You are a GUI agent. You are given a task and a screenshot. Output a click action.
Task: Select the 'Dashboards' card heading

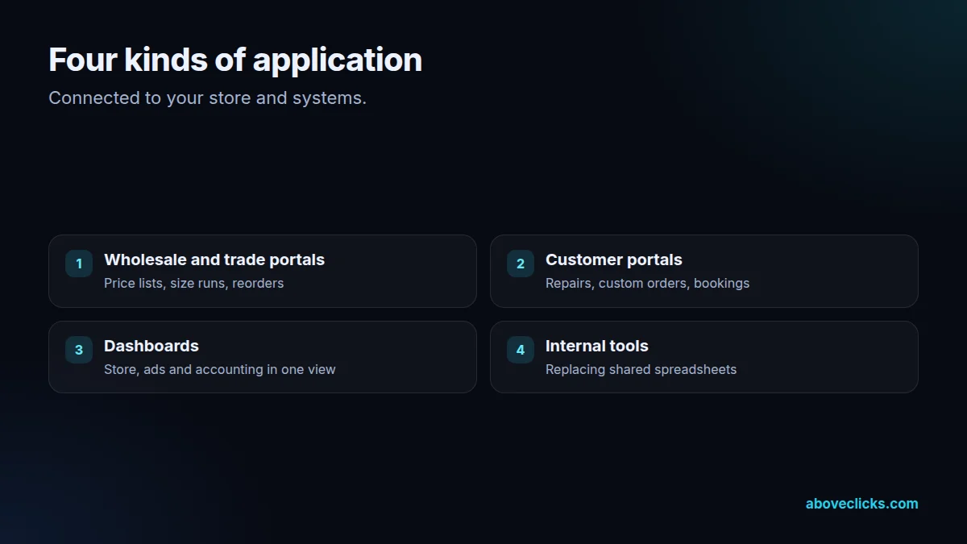[x=151, y=346]
